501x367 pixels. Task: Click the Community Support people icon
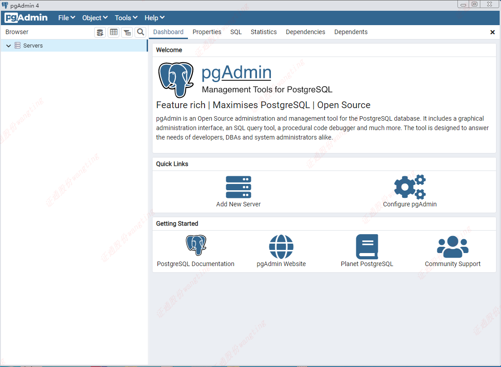453,246
